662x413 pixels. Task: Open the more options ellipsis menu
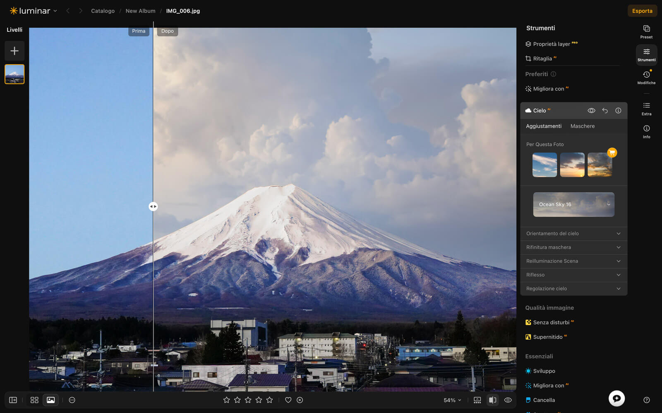pyautogui.click(x=72, y=400)
